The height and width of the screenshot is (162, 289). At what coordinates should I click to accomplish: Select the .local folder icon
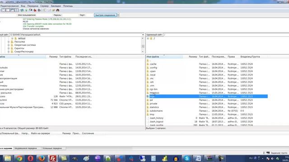pos(148,75)
